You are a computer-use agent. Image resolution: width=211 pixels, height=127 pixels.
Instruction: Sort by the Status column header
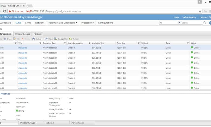(193, 43)
